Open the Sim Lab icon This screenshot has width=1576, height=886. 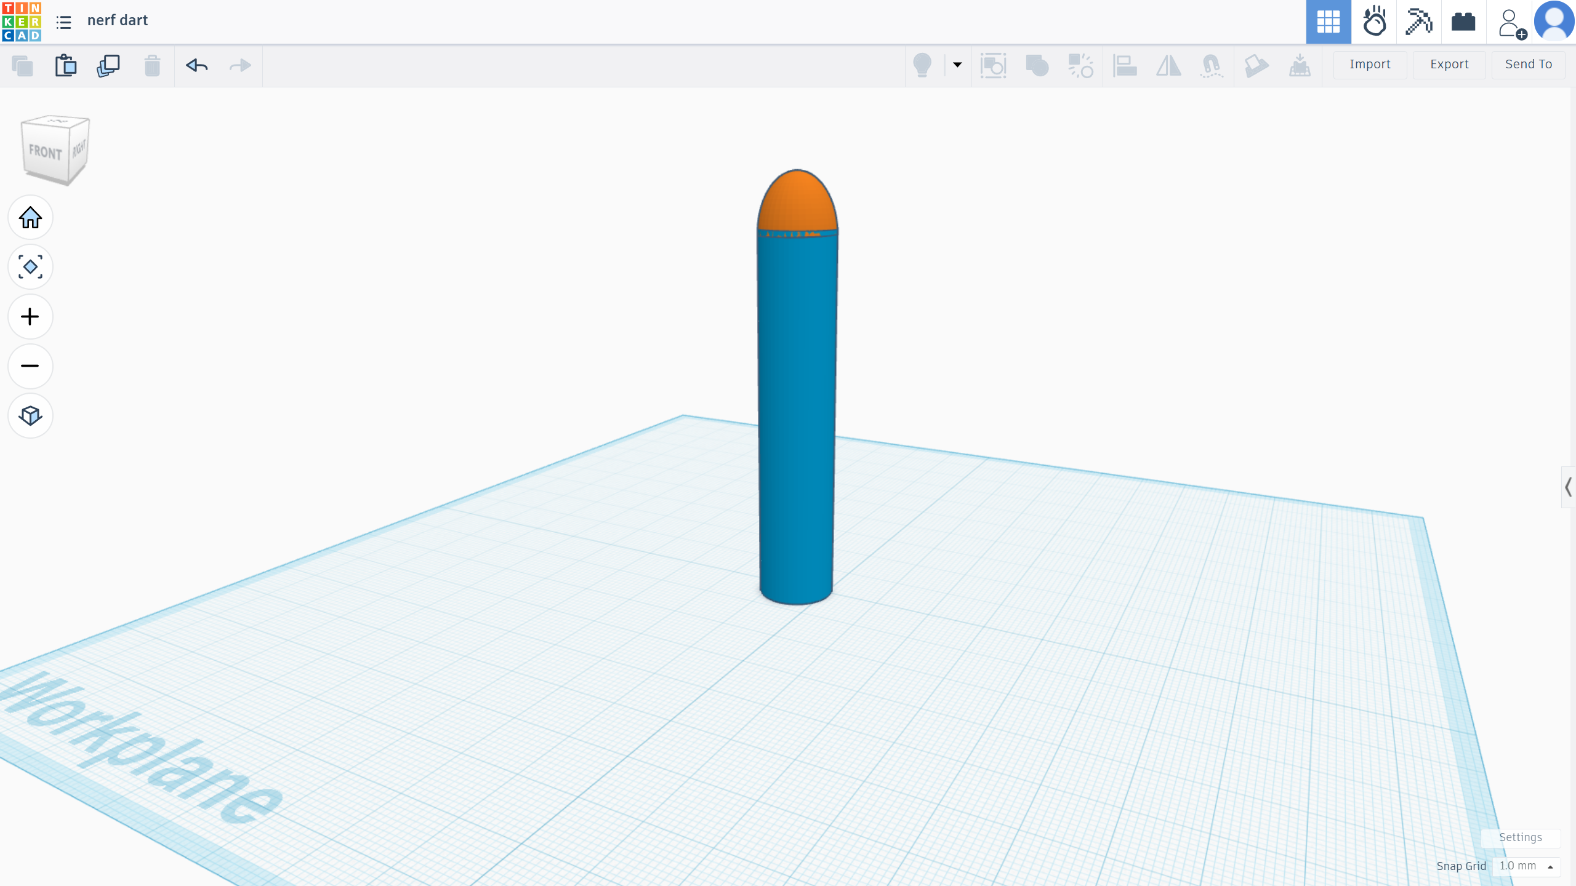pyautogui.click(x=1374, y=22)
